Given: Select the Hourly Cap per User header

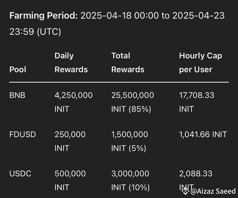Looking at the screenshot, I should 200,62.
